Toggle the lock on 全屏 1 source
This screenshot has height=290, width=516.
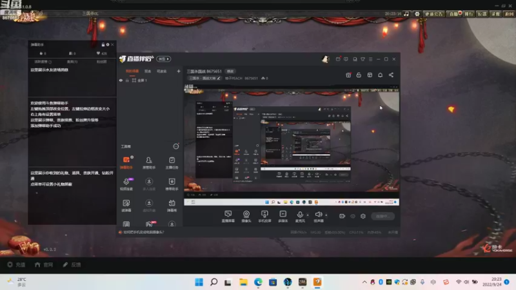click(x=127, y=80)
